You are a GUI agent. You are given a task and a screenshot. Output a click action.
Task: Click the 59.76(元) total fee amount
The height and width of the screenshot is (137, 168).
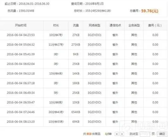pos(150,11)
